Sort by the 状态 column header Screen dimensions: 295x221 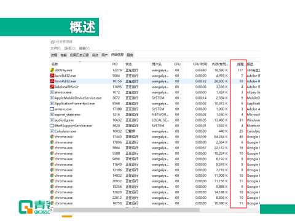coord(128,64)
